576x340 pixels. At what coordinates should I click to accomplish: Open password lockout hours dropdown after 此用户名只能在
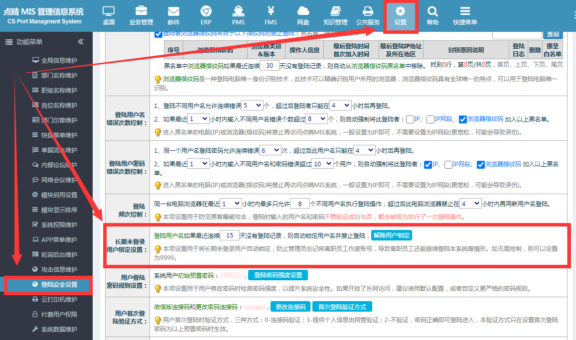coord(364,150)
